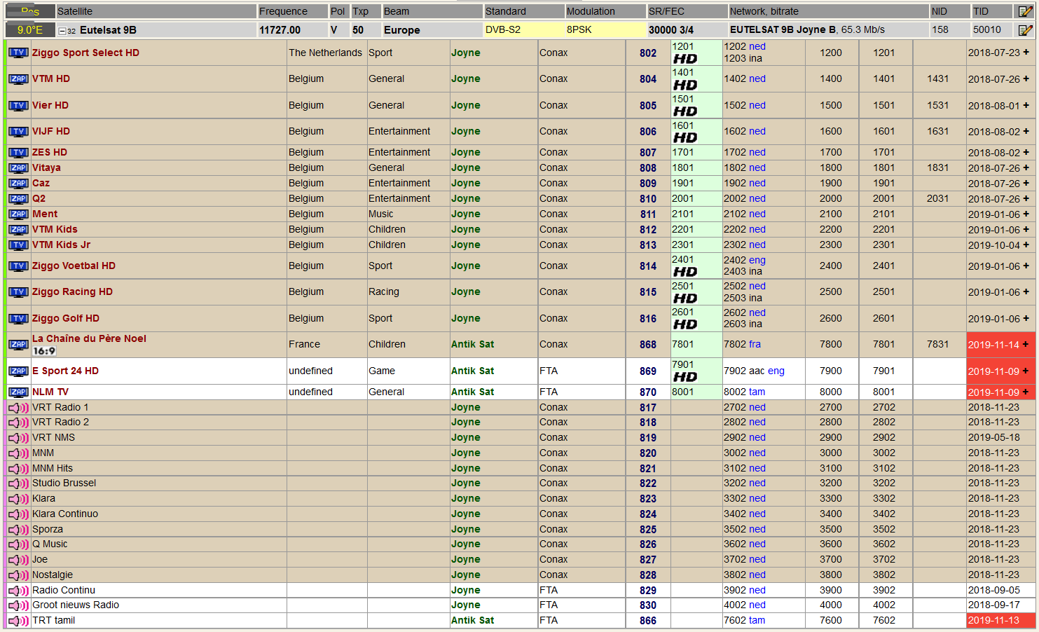Click the radio speaker icon for VRT Radio 1
This screenshot has width=1039, height=632.
[x=18, y=408]
